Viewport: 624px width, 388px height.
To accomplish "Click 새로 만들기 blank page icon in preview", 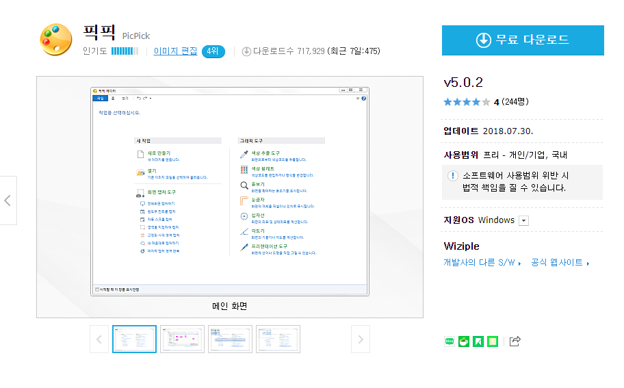I will 140,155.
